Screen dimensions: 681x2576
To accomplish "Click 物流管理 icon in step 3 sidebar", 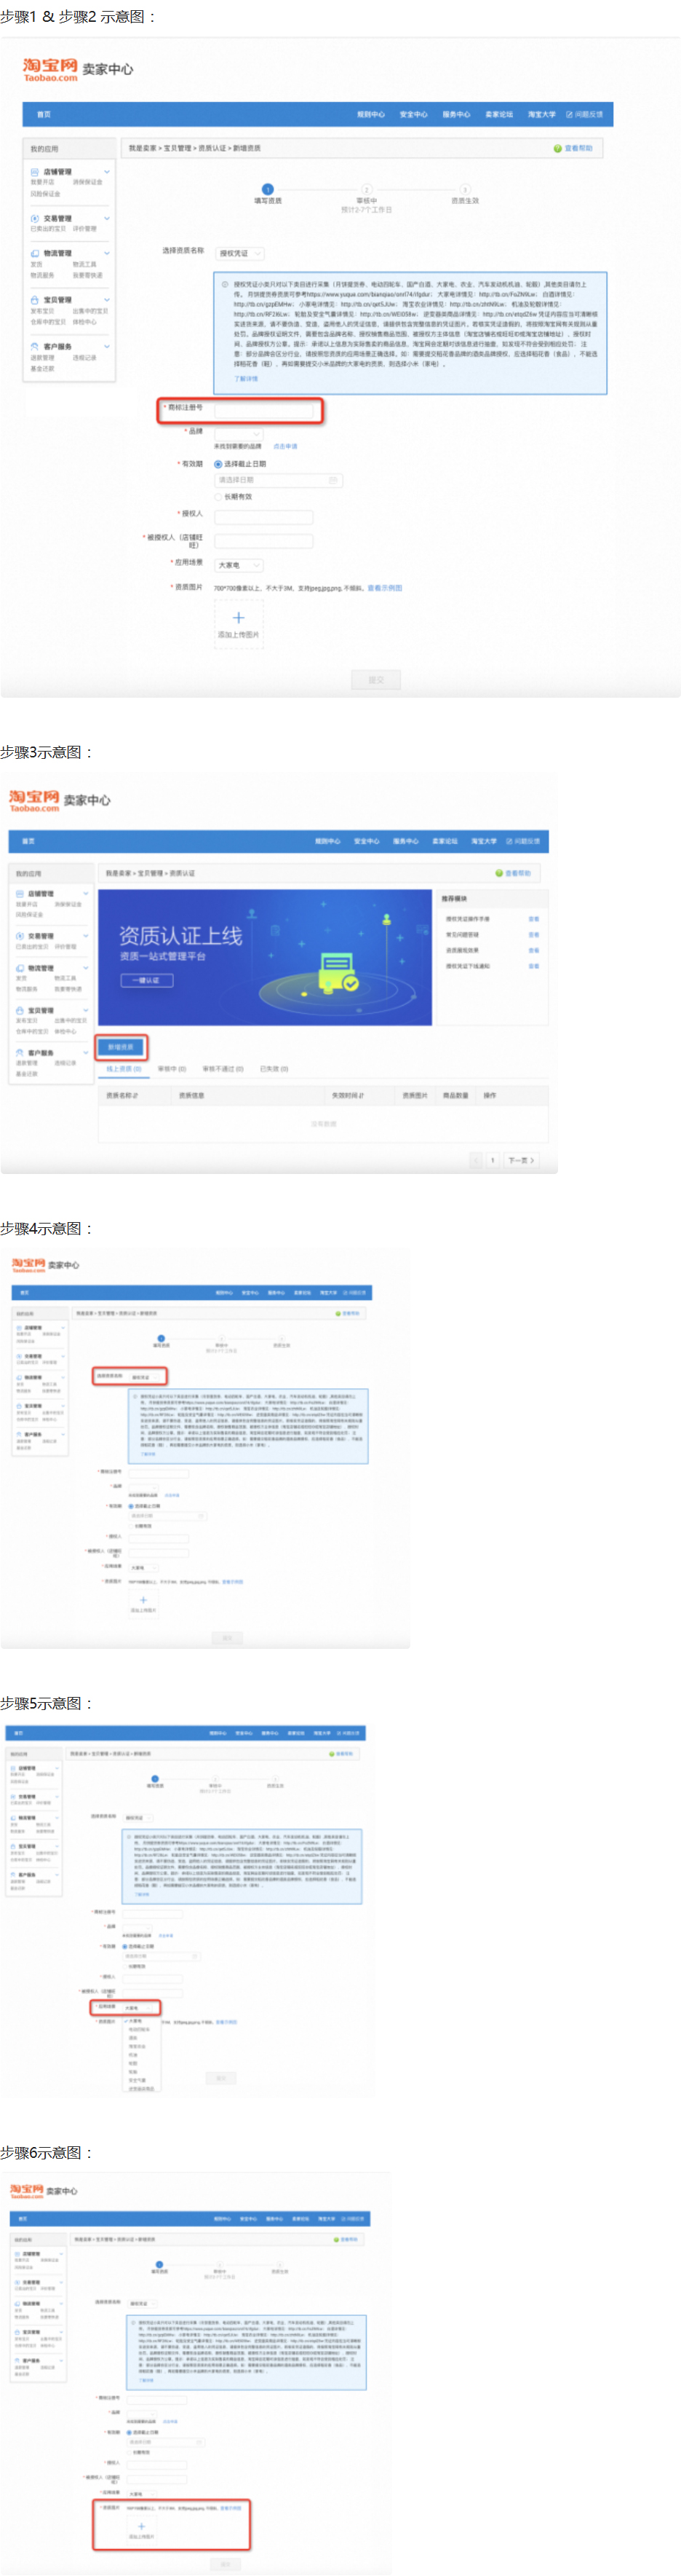I will click(x=20, y=968).
